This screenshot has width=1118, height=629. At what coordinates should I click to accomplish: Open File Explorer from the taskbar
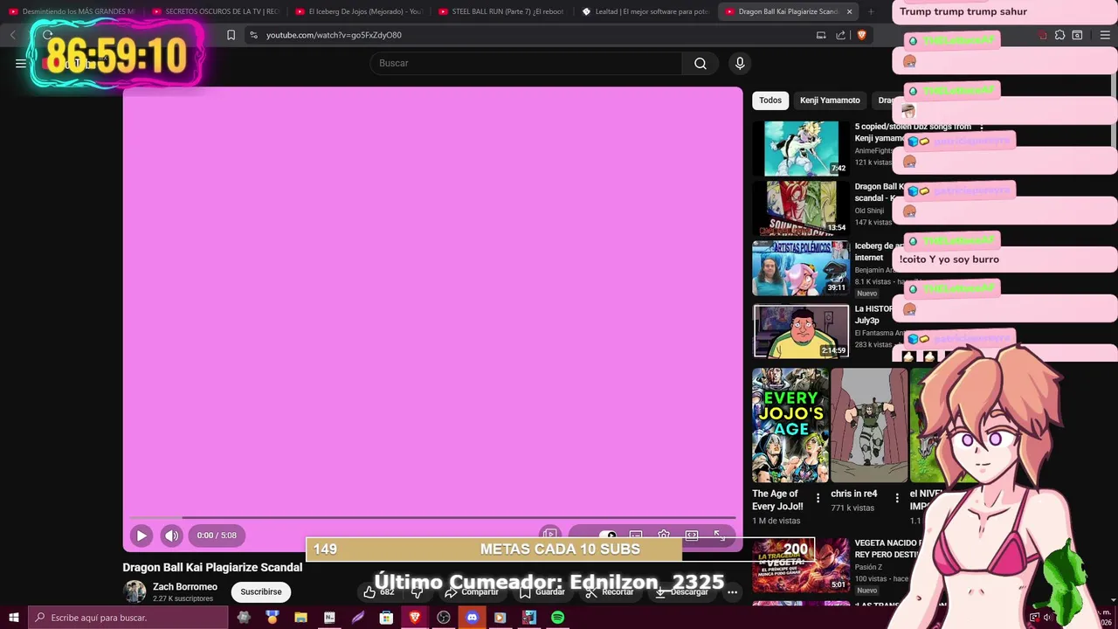300,618
